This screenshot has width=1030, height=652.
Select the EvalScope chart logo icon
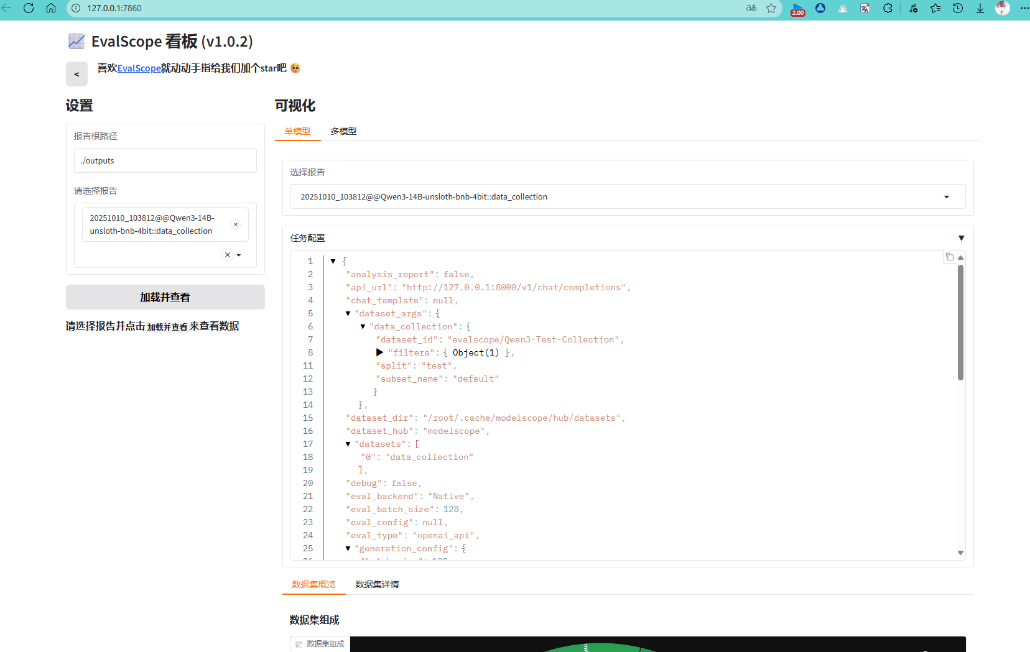click(x=76, y=41)
